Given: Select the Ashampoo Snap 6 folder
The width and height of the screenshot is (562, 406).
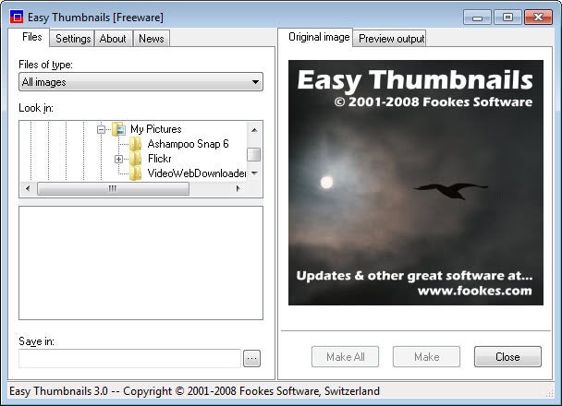Looking at the screenshot, I should pos(188,144).
